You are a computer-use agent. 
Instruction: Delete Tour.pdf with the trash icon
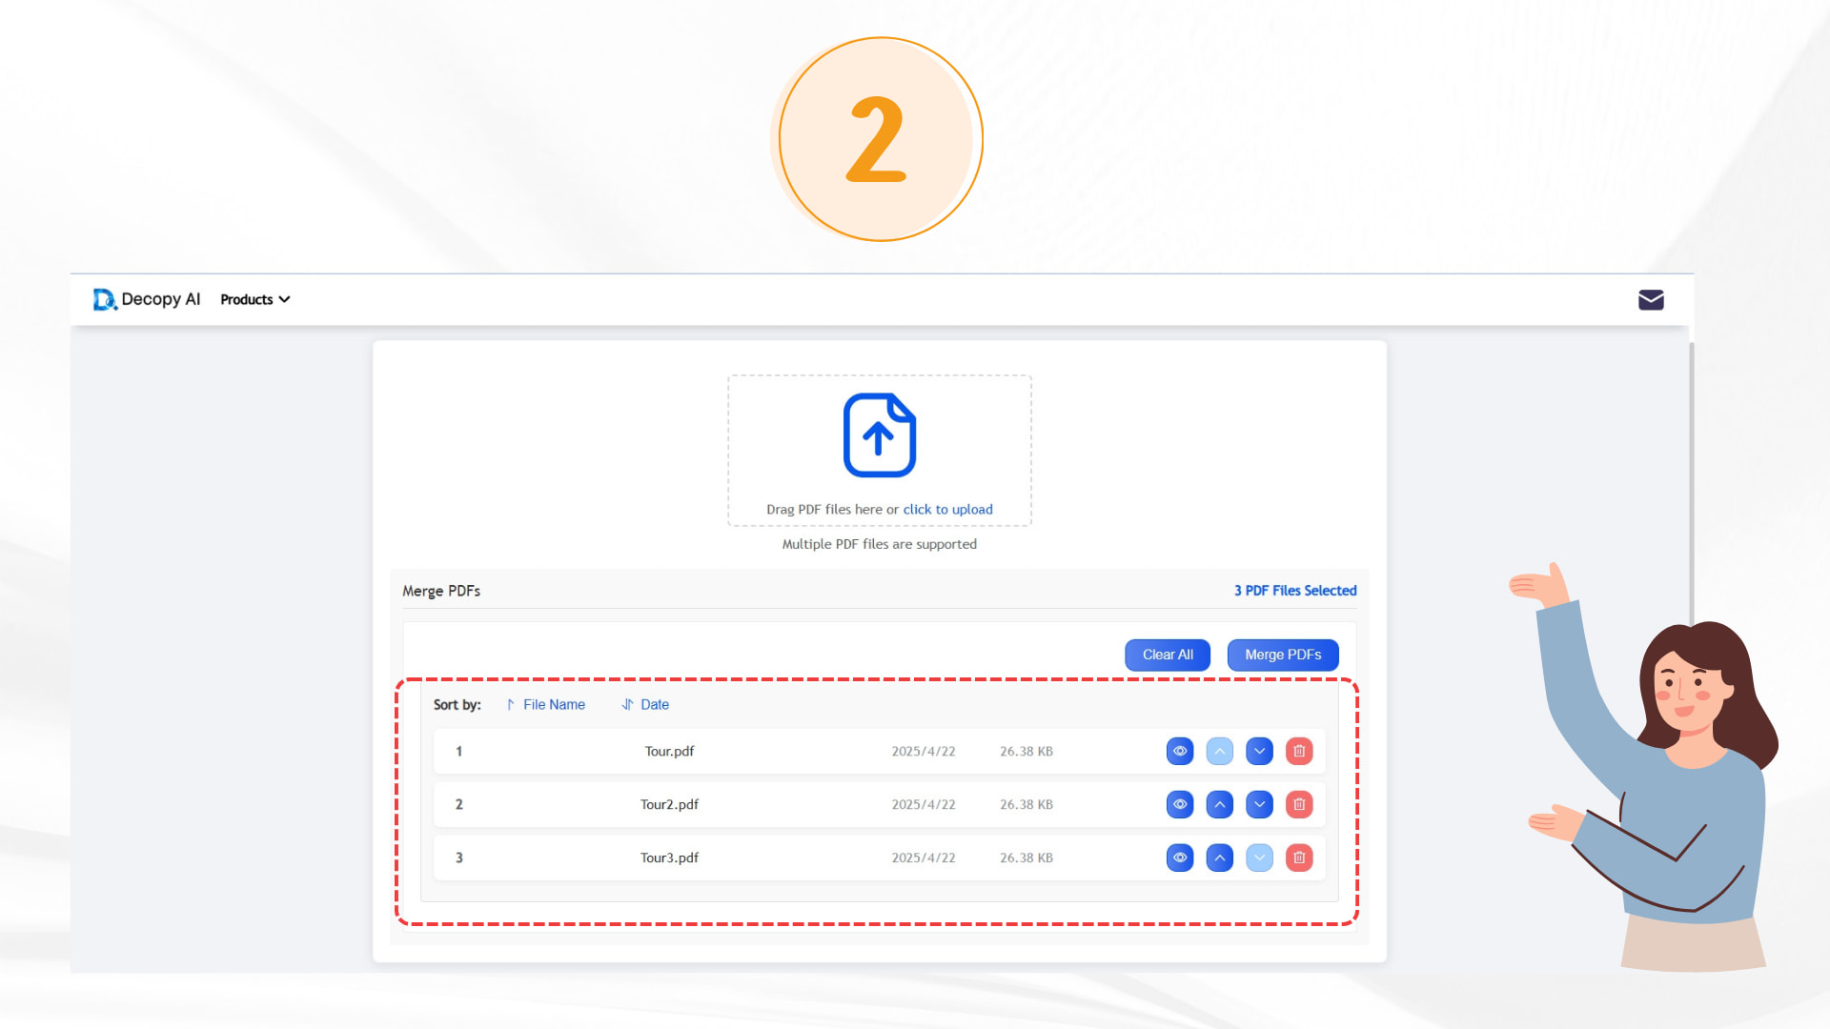click(x=1299, y=752)
